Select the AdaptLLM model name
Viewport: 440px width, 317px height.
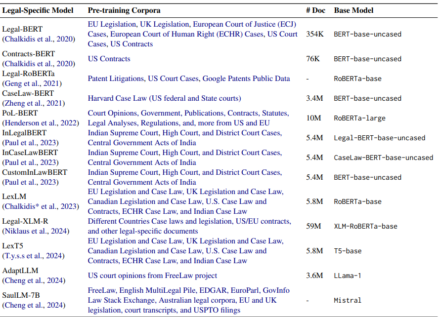tap(20, 271)
